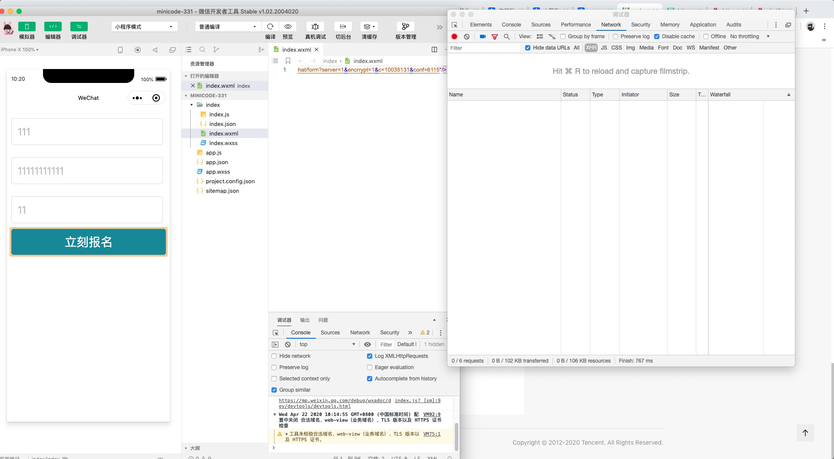This screenshot has width=834, height=459.
Task: Click the WeChat capsule more-options dots
Action: [x=137, y=98]
